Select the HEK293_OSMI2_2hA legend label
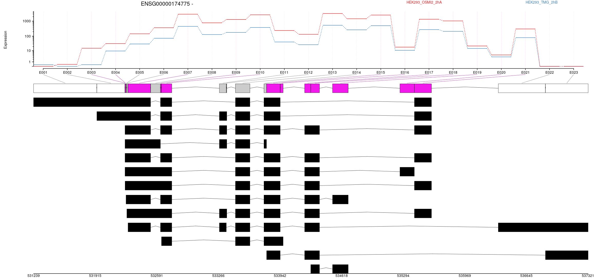The width and height of the screenshot is (616, 280). [424, 2]
